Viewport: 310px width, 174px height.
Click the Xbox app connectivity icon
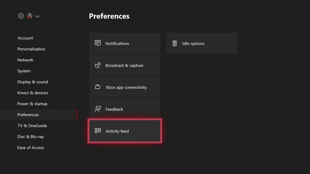(97, 87)
